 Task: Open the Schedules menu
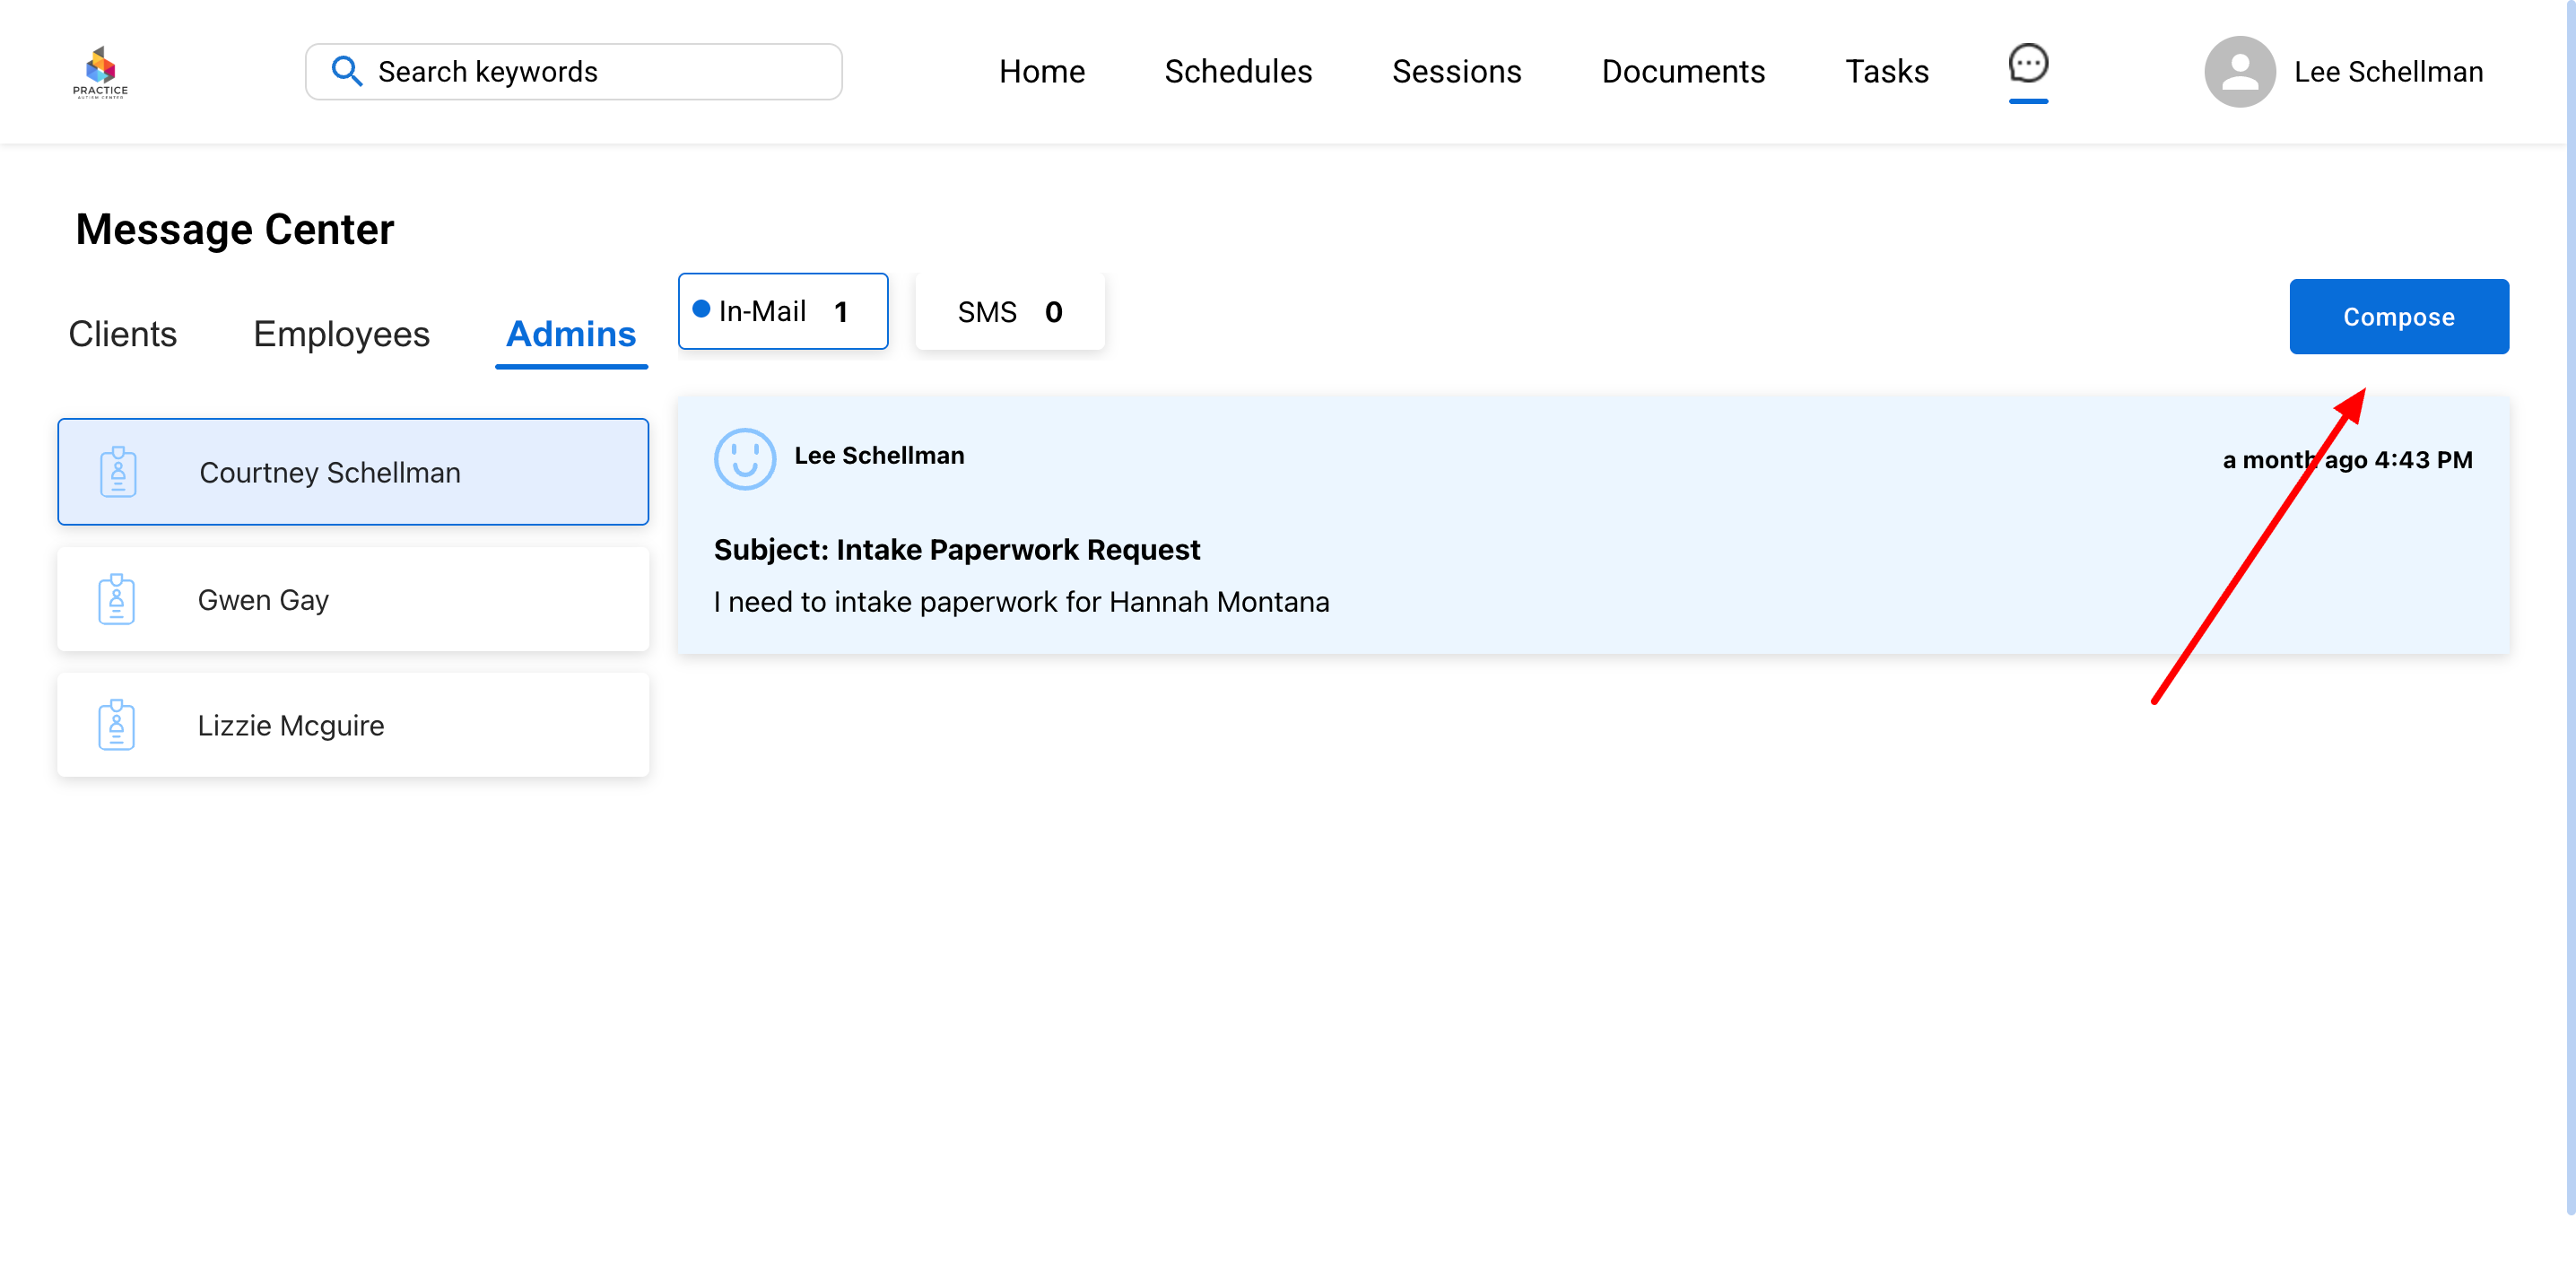pos(1237,71)
